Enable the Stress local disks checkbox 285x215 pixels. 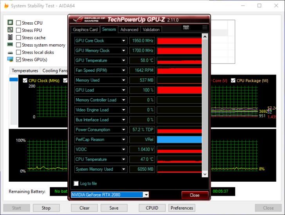coord(18,52)
